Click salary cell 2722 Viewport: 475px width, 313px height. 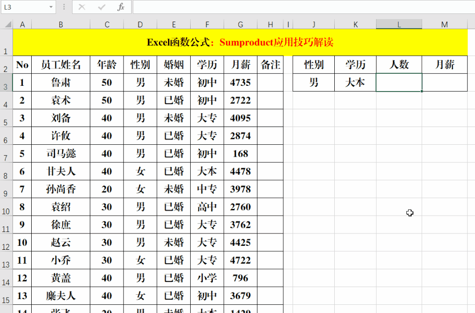(x=241, y=100)
